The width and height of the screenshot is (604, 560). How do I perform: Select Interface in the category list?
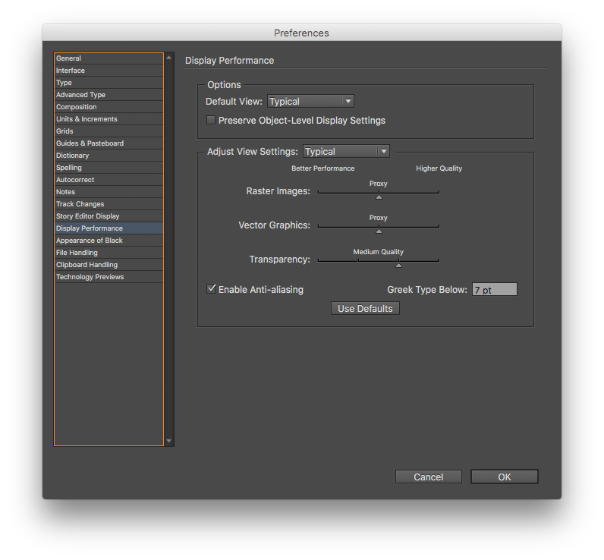click(x=109, y=71)
